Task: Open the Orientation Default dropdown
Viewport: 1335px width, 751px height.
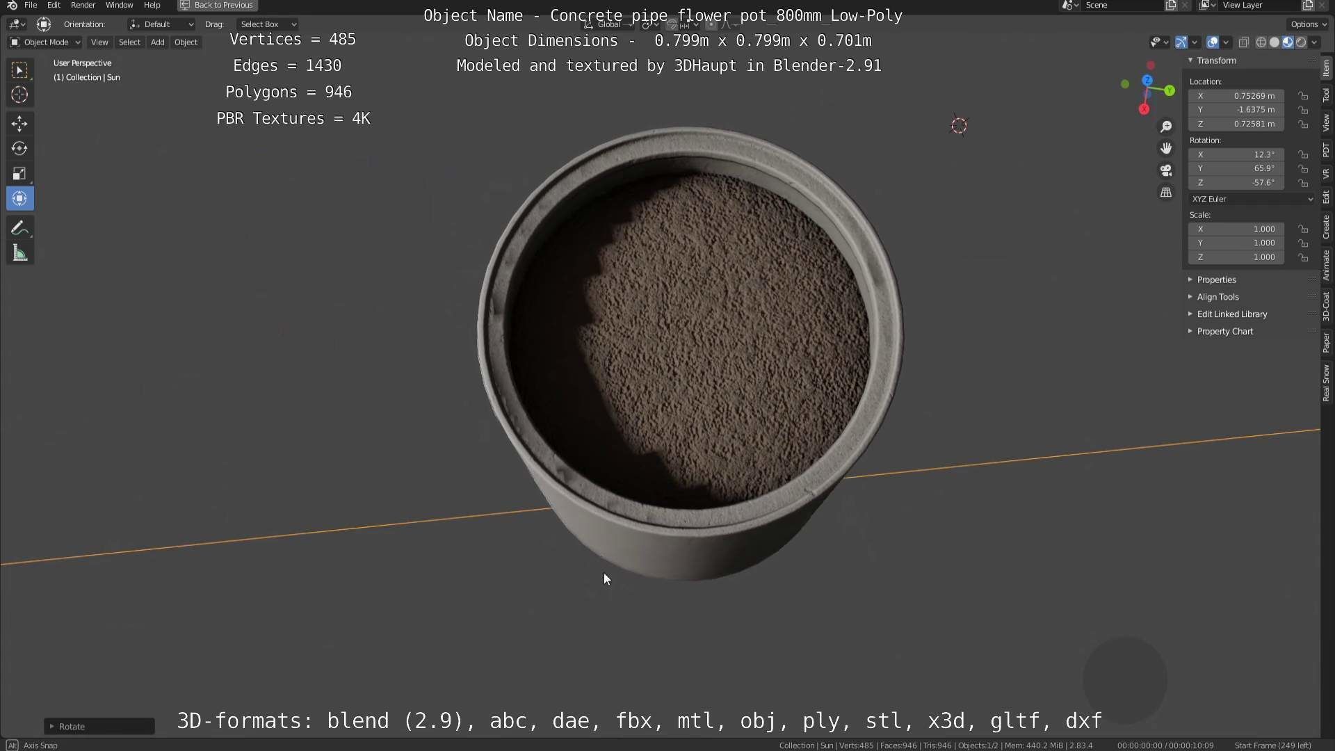Action: (x=161, y=24)
